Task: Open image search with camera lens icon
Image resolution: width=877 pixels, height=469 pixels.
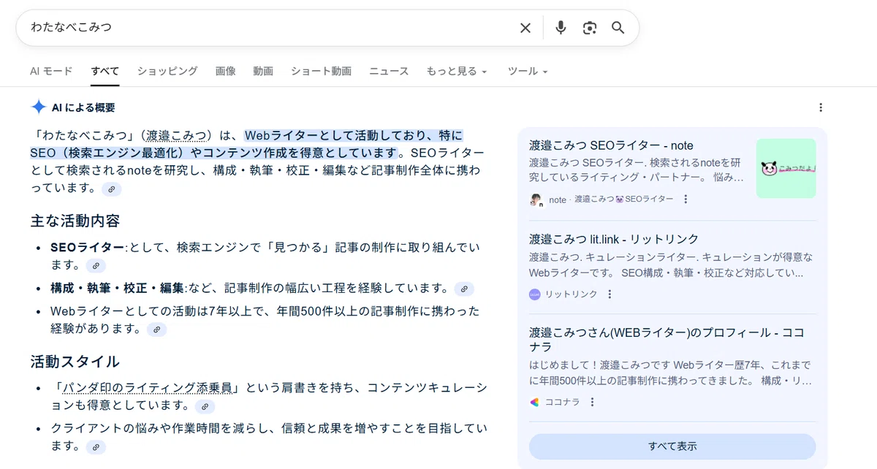Action: (x=590, y=28)
